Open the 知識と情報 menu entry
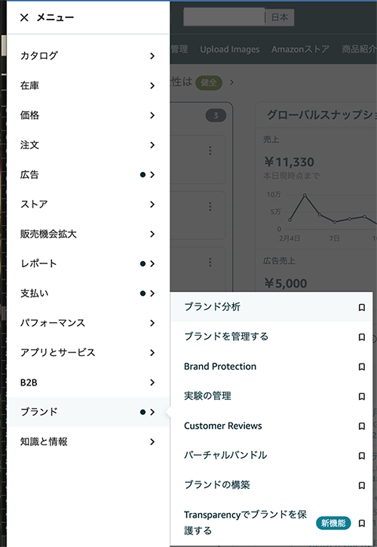Viewport: 377px width, 547px height. 88,441
